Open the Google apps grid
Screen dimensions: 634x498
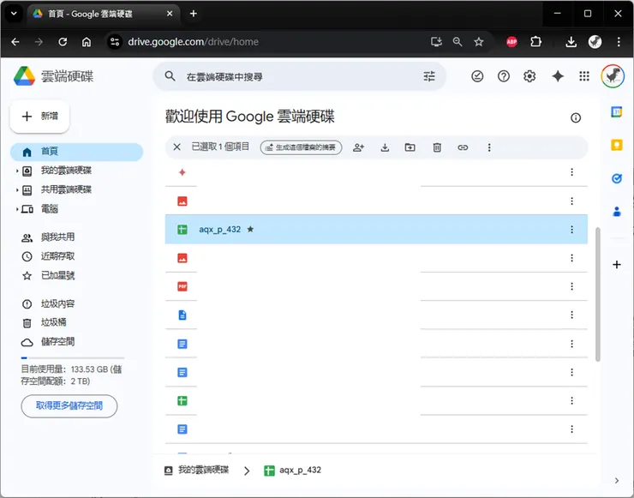pyautogui.click(x=583, y=76)
